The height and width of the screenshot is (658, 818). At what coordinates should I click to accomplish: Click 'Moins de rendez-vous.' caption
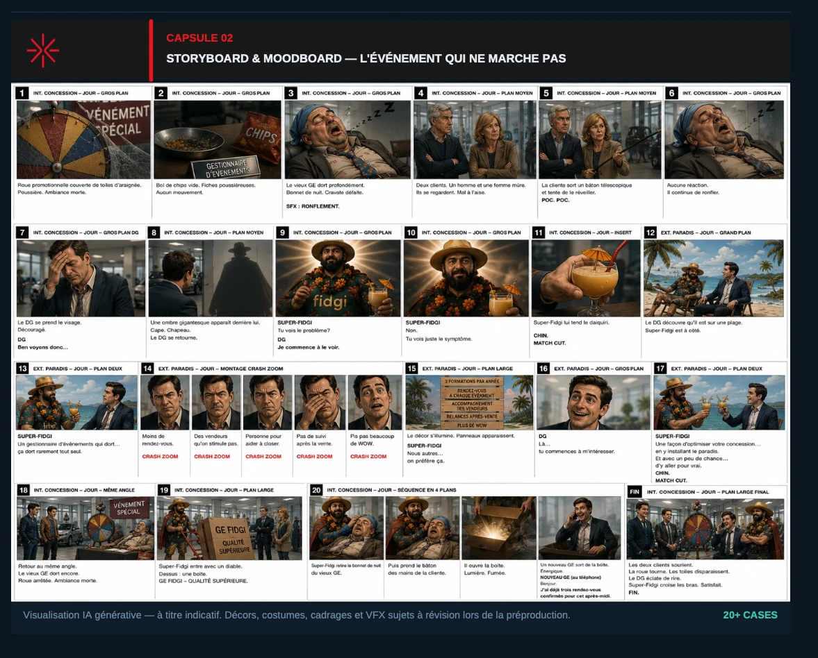158,440
